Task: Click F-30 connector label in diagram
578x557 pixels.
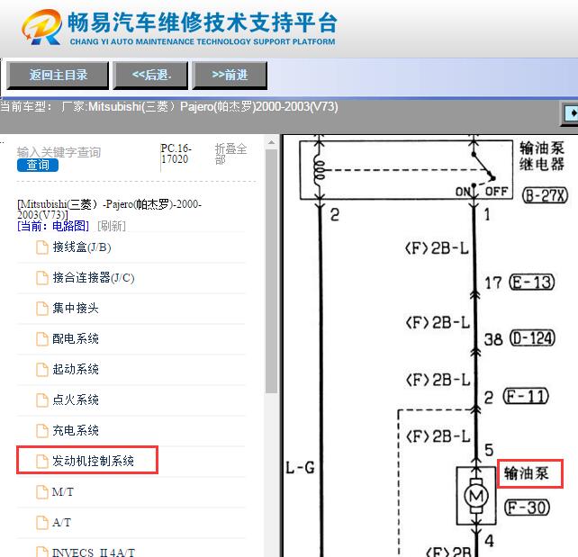Action: [527, 508]
